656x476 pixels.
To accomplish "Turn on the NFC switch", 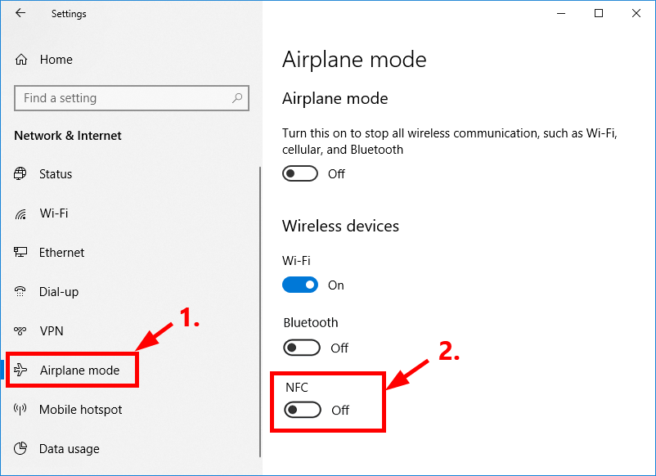I will coord(302,410).
